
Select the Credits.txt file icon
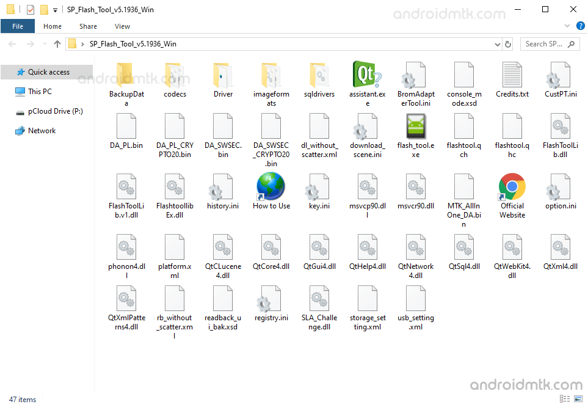[512, 75]
